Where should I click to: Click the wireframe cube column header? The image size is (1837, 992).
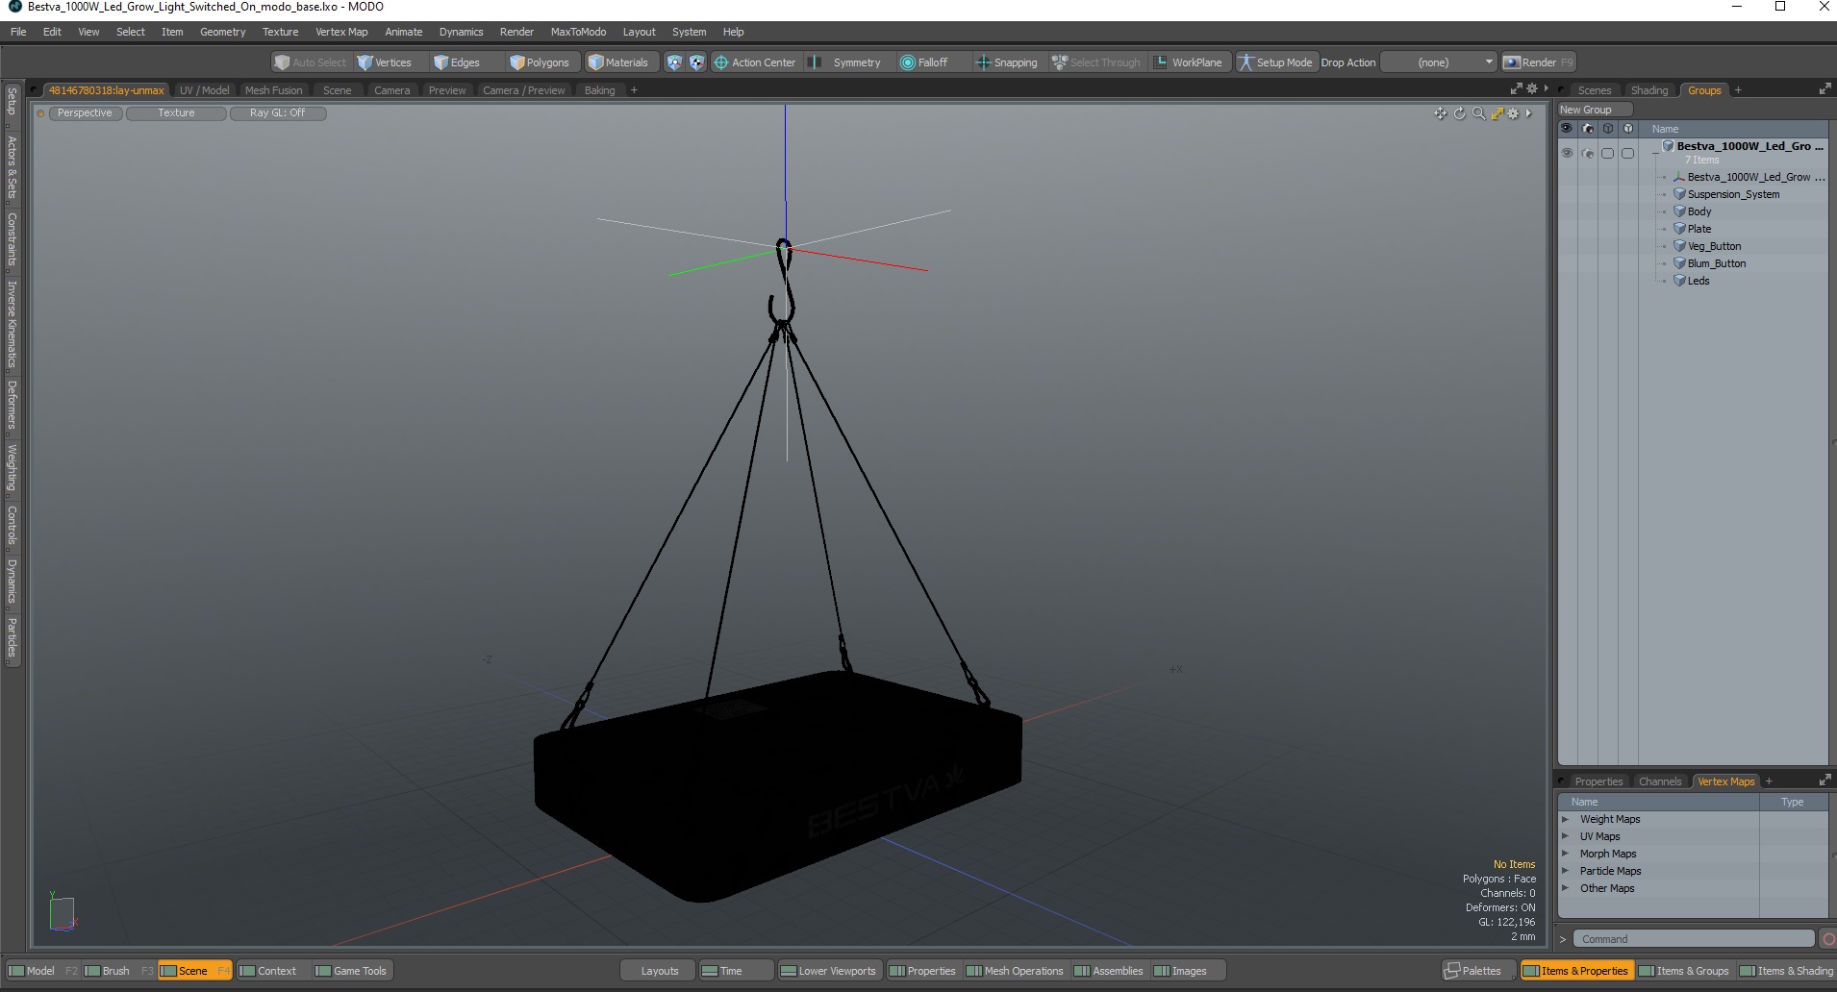tap(1607, 128)
